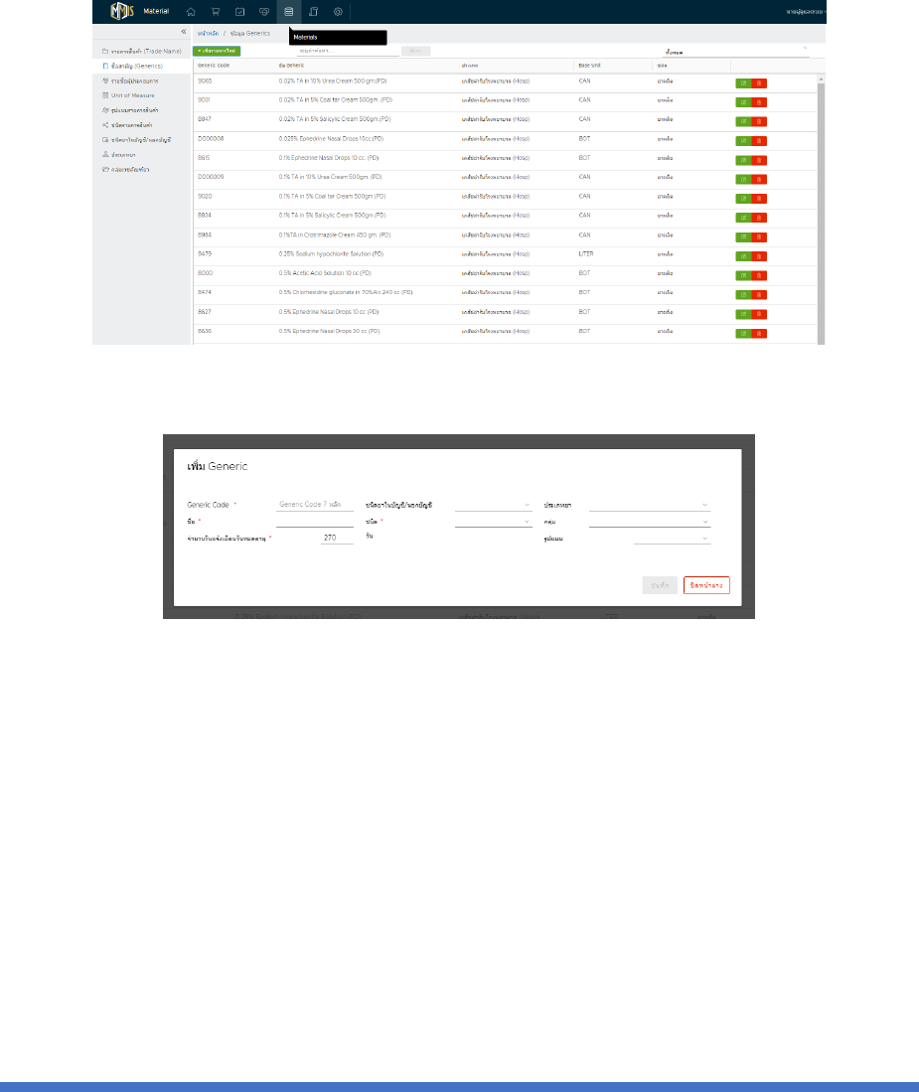Open the shopping cart icon in top bar
The image size is (919, 1092).
(216, 12)
